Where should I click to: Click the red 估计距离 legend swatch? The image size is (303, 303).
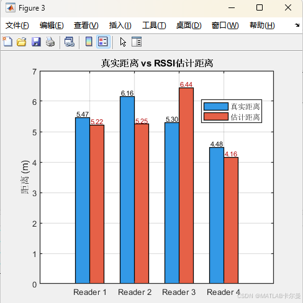(x=216, y=117)
